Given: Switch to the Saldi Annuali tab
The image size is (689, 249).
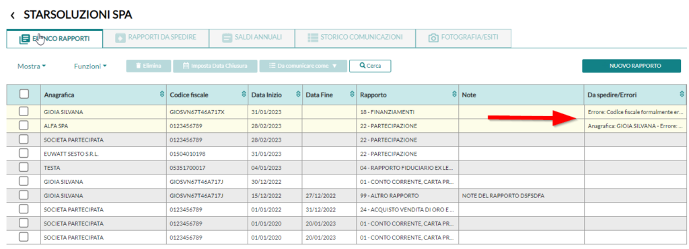Looking at the screenshot, I should coord(252,38).
